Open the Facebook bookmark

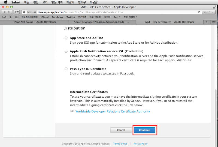pyautogui.click(x=57, y=17)
